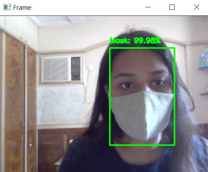Click the left edge of the green detection box
208x172 pixels.
coord(110,96)
